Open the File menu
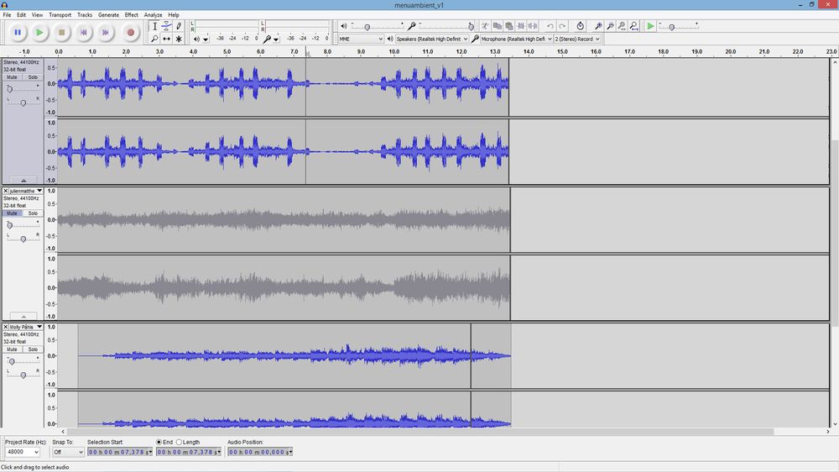 point(7,15)
